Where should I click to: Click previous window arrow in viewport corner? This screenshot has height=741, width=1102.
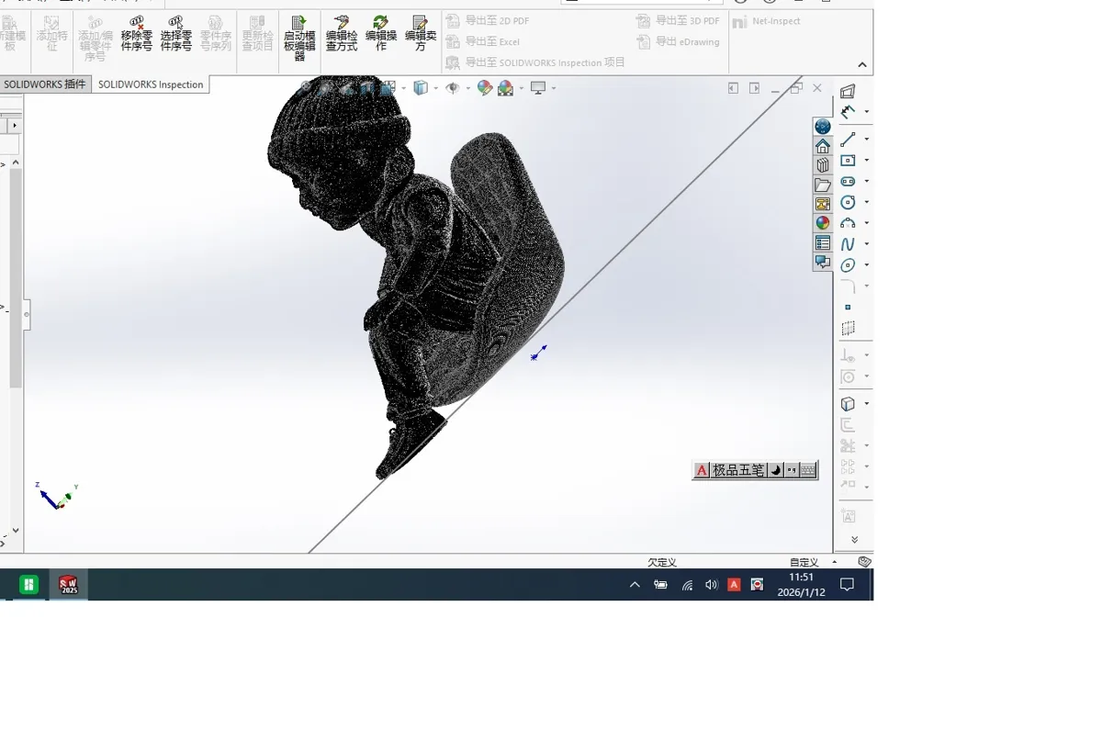733,88
